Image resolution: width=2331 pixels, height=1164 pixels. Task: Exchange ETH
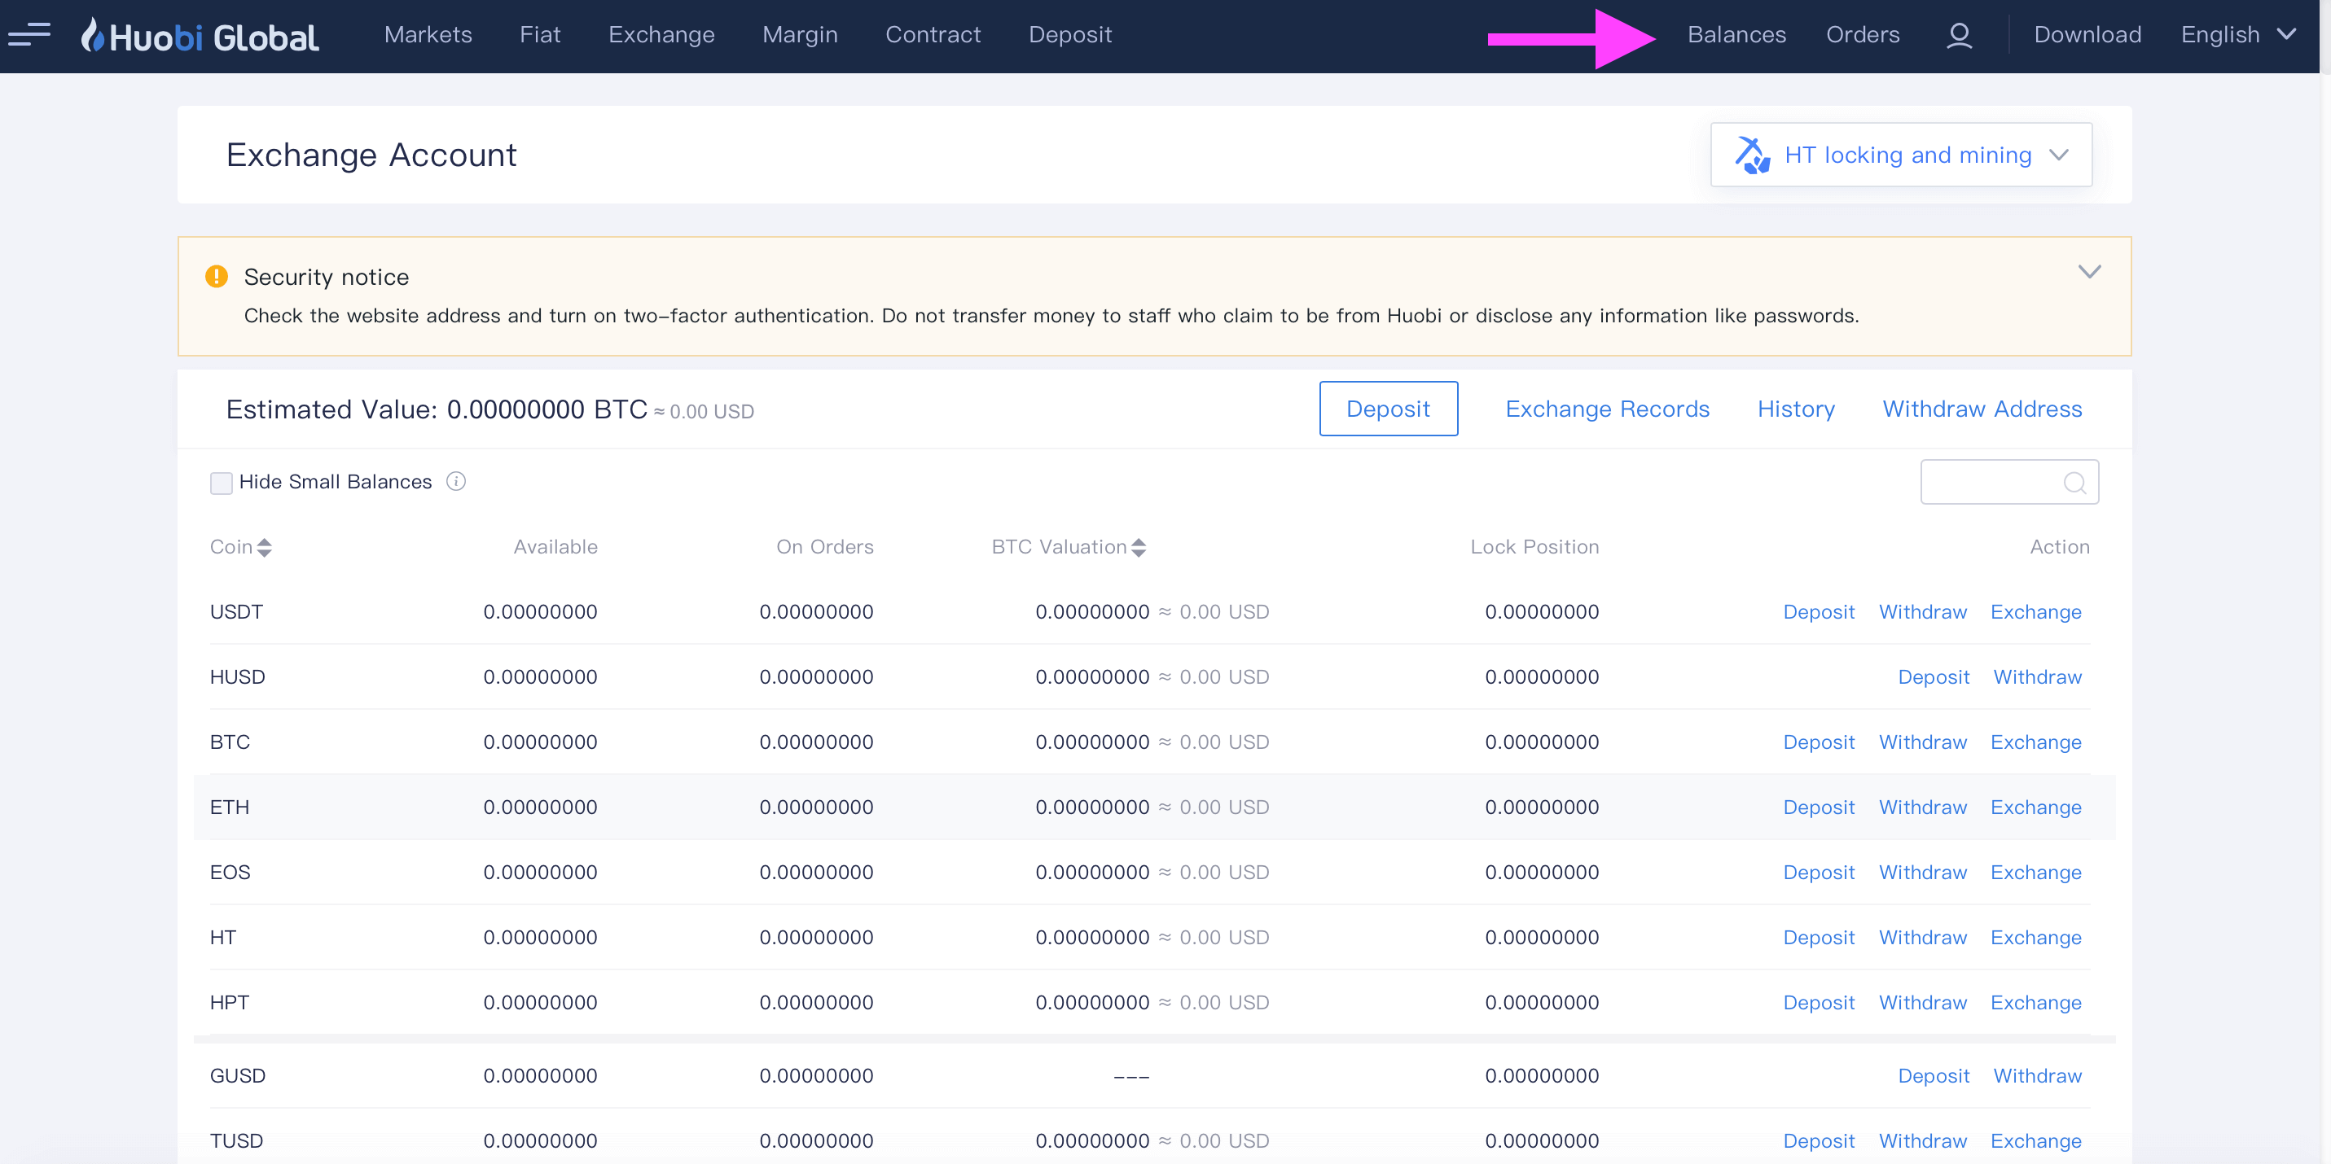2036,807
